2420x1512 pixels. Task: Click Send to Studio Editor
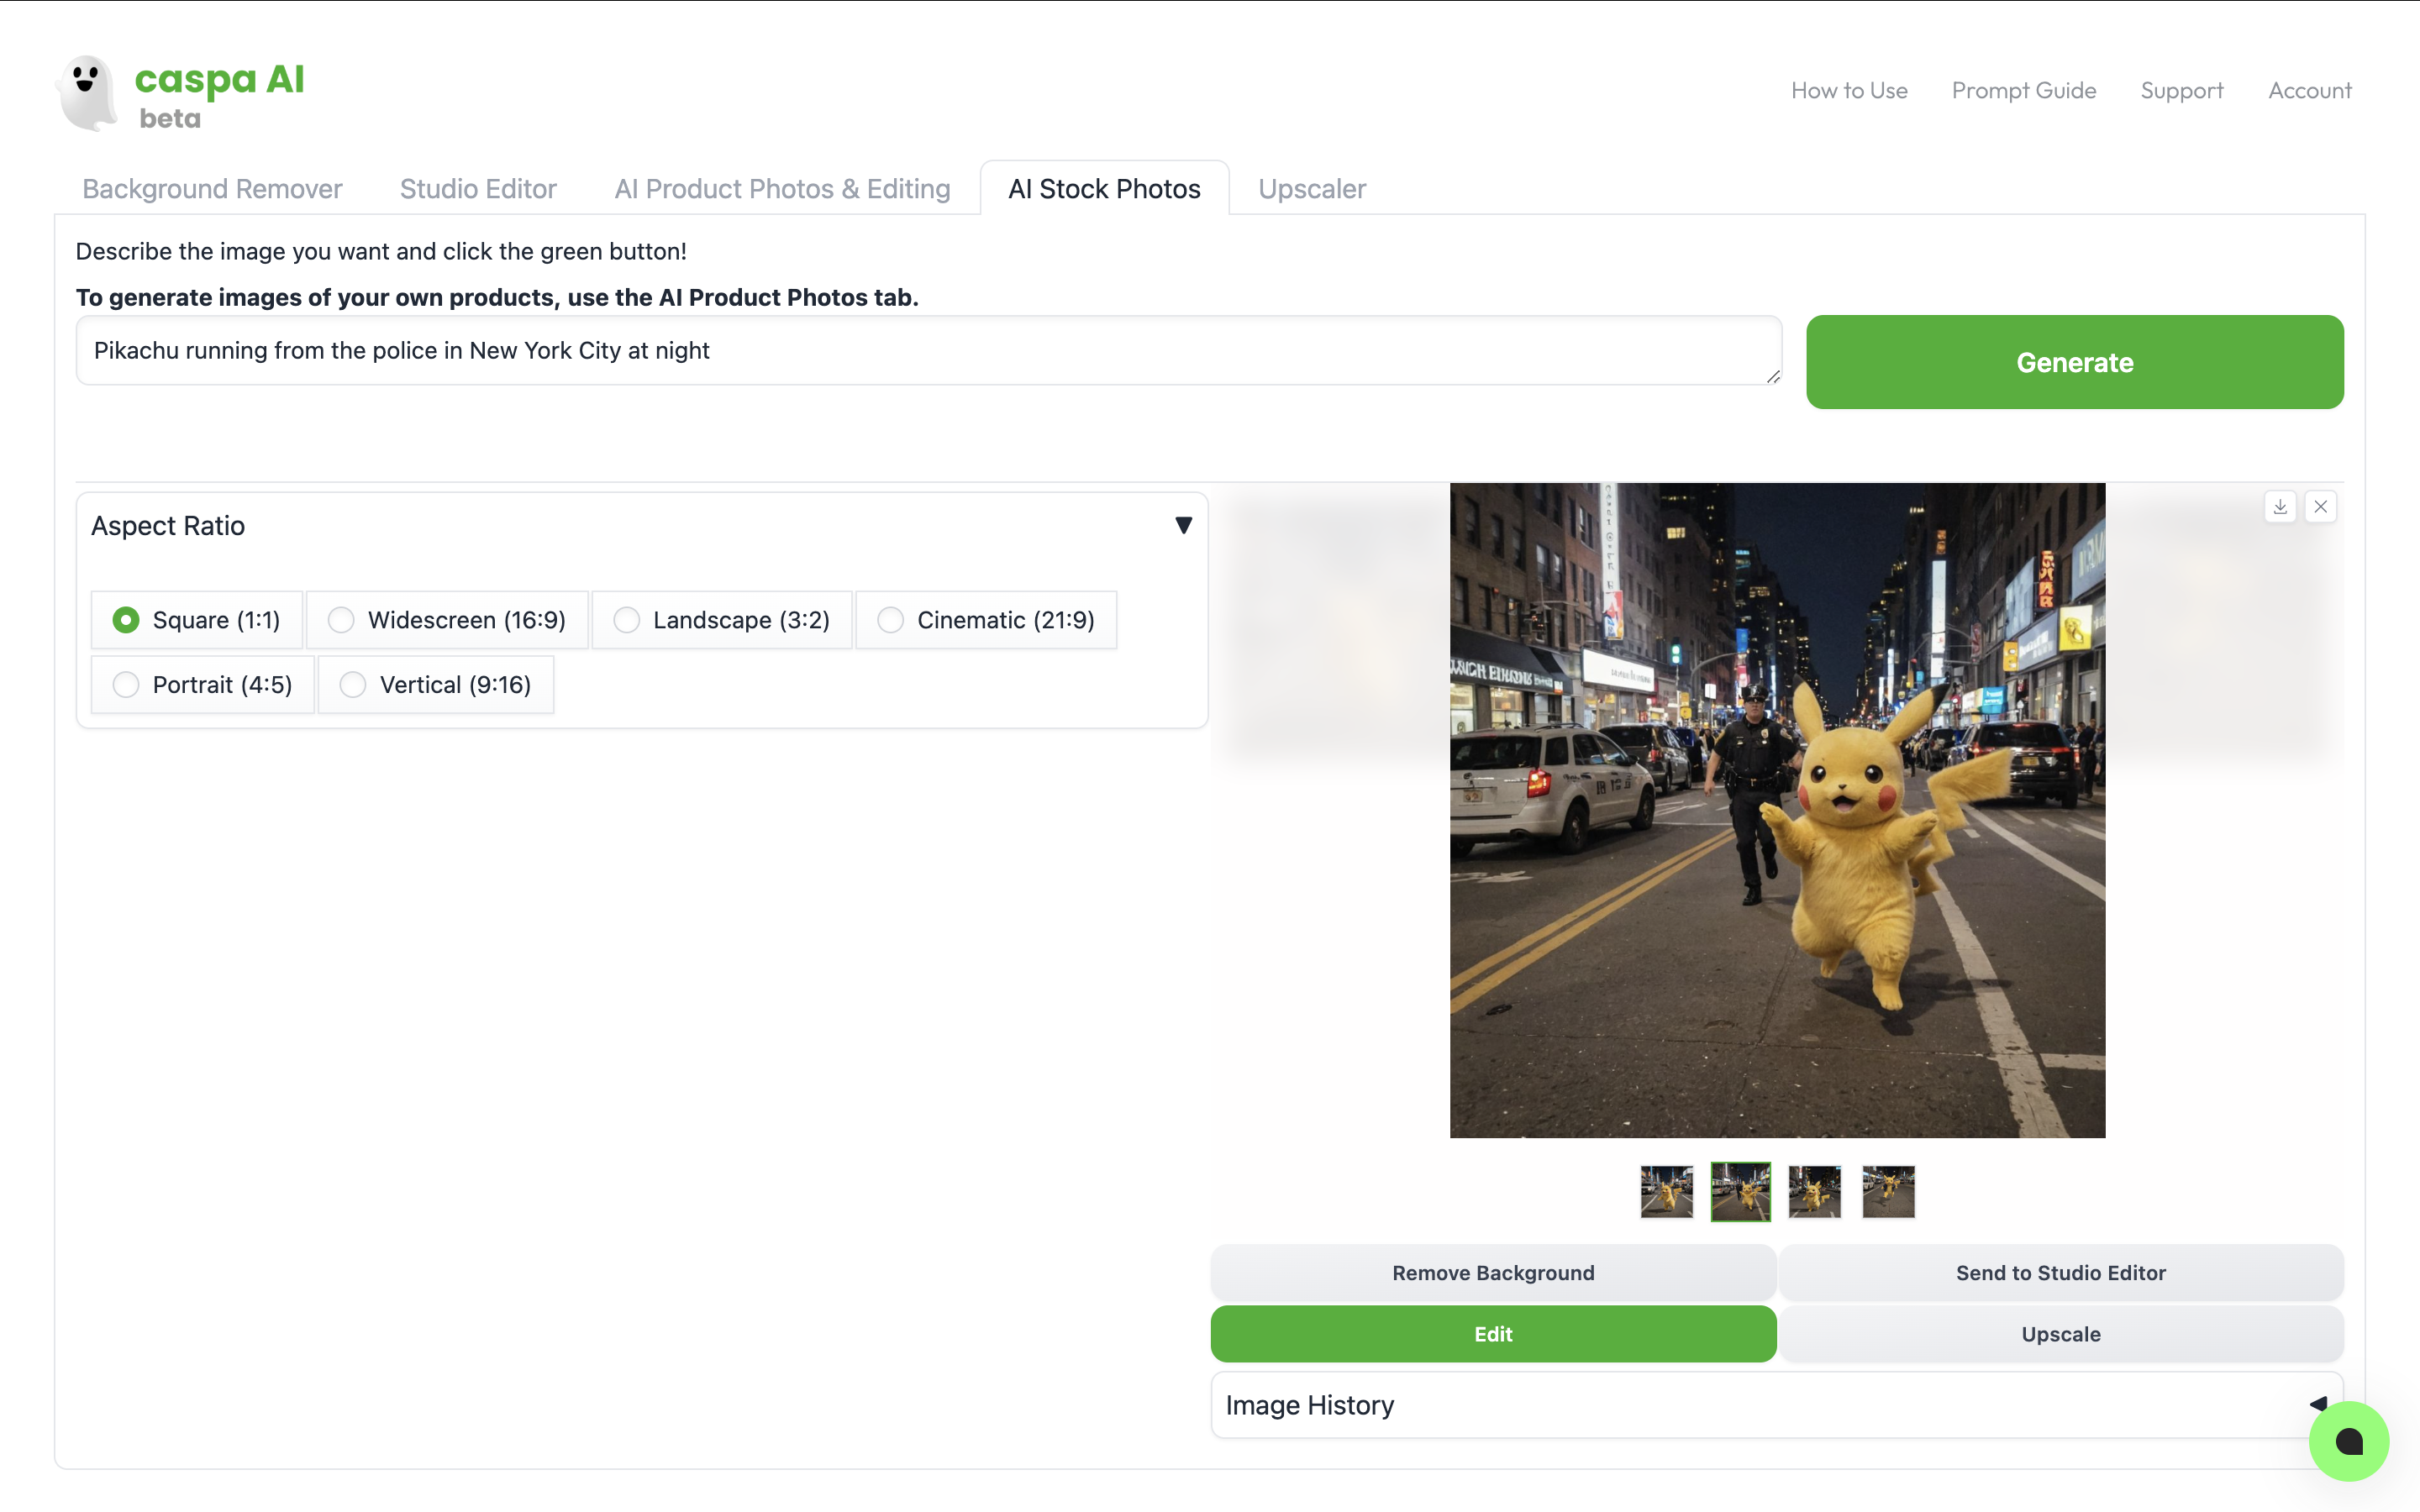2060,1273
